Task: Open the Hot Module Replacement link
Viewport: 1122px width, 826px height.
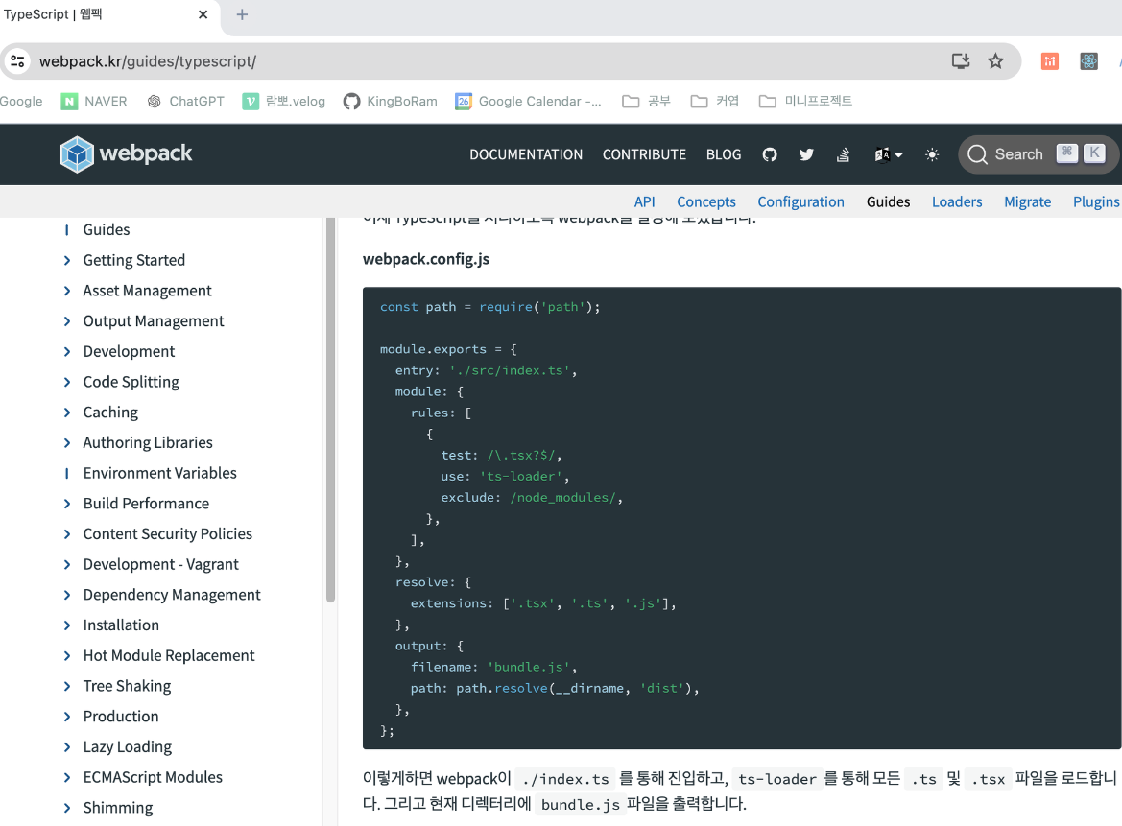Action: pyautogui.click(x=169, y=656)
